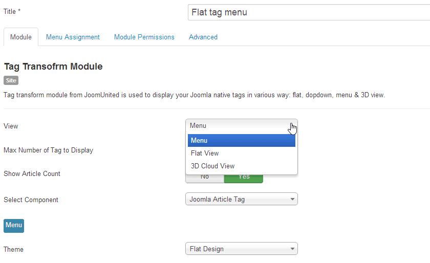Open the Menu Assignment tab

(73, 37)
